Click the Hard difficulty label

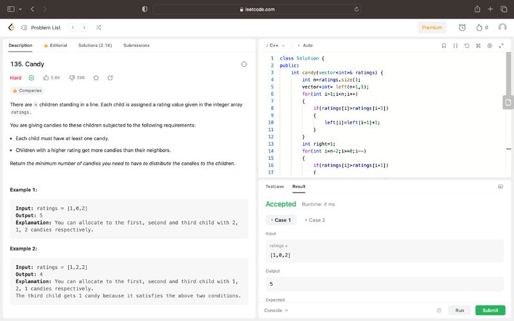[15, 78]
